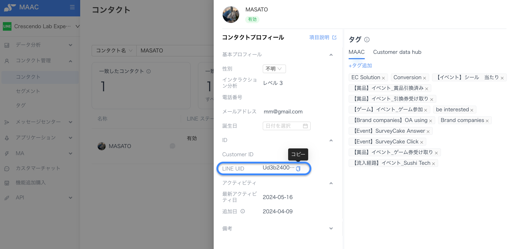Click MASATO's profile avatar
The width and height of the screenshot is (514, 249).
[231, 15]
